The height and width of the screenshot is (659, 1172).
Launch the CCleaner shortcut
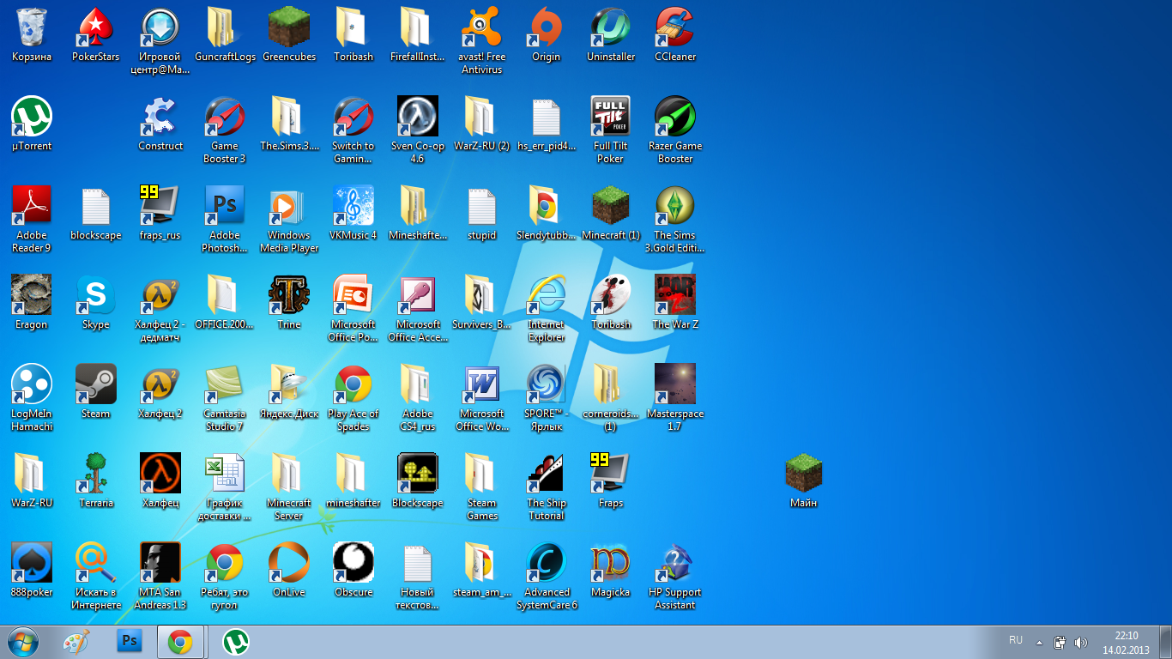[x=675, y=27]
